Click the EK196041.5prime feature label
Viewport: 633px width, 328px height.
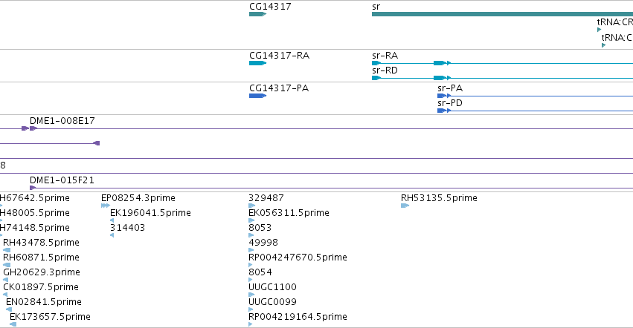[x=150, y=213]
